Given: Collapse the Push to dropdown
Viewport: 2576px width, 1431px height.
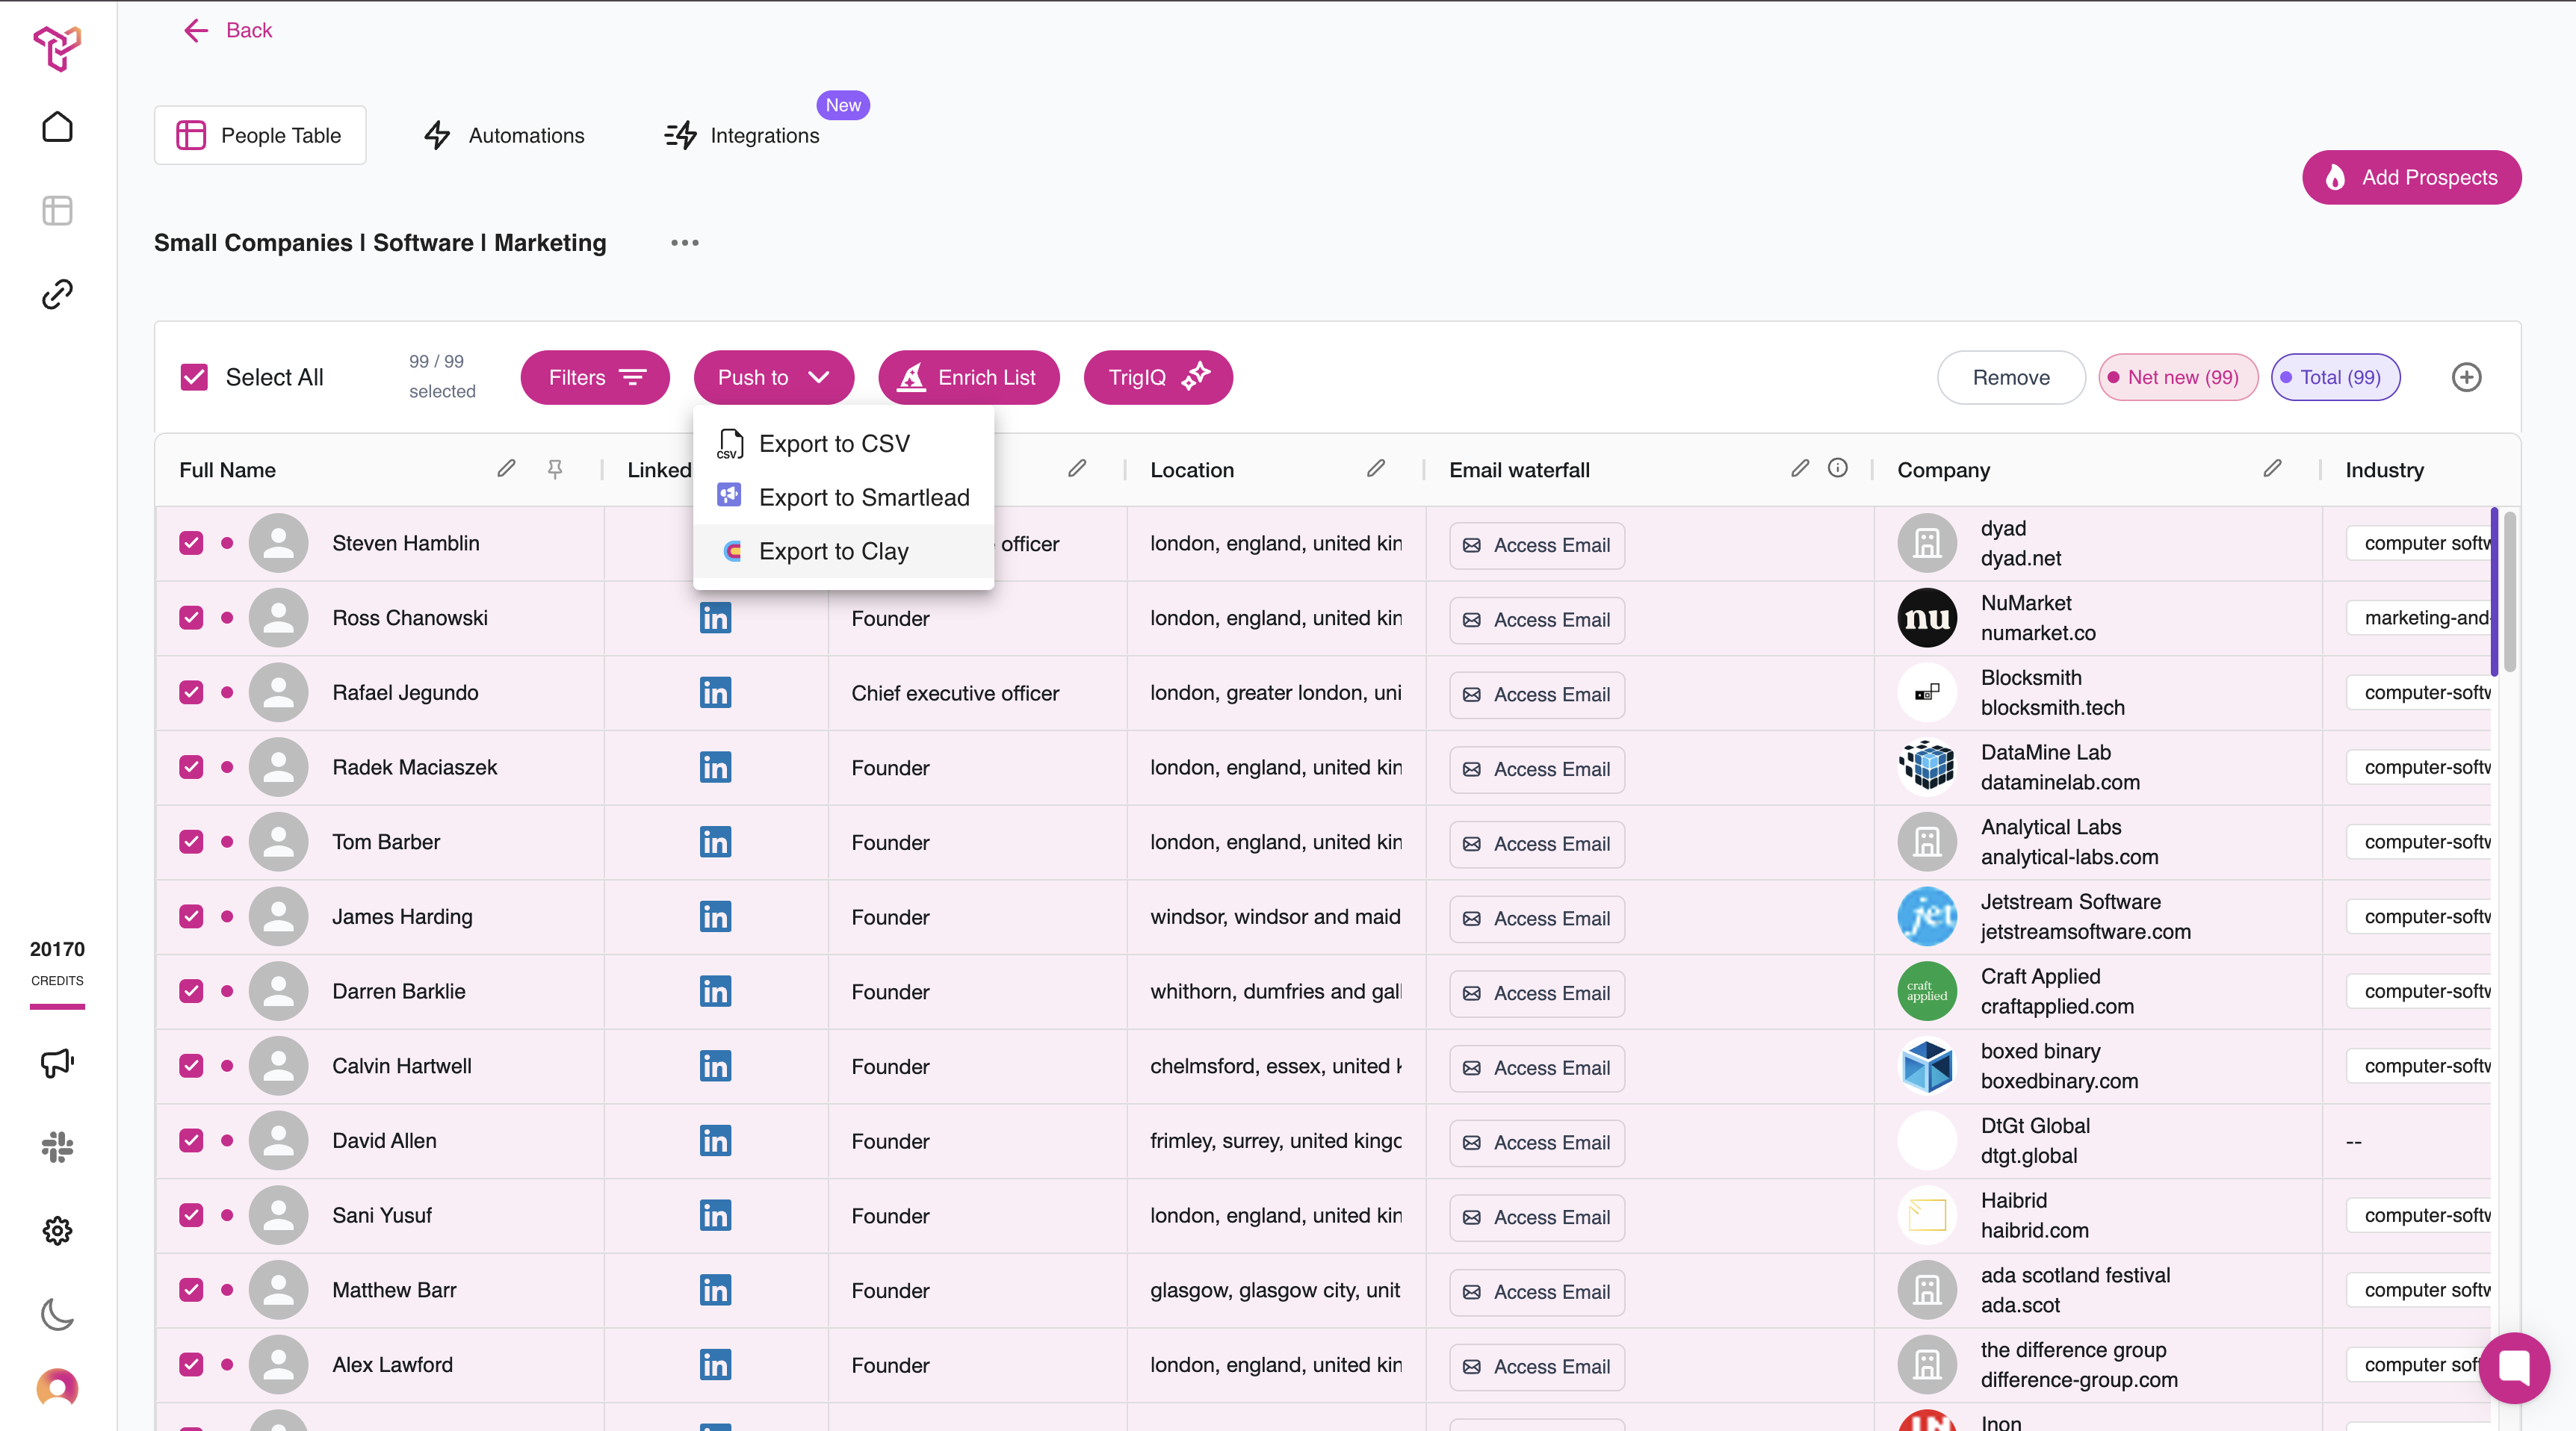Looking at the screenshot, I should tap(773, 377).
